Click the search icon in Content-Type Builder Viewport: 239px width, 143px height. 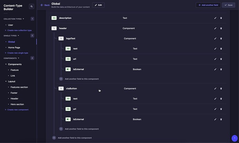[x=32, y=6]
